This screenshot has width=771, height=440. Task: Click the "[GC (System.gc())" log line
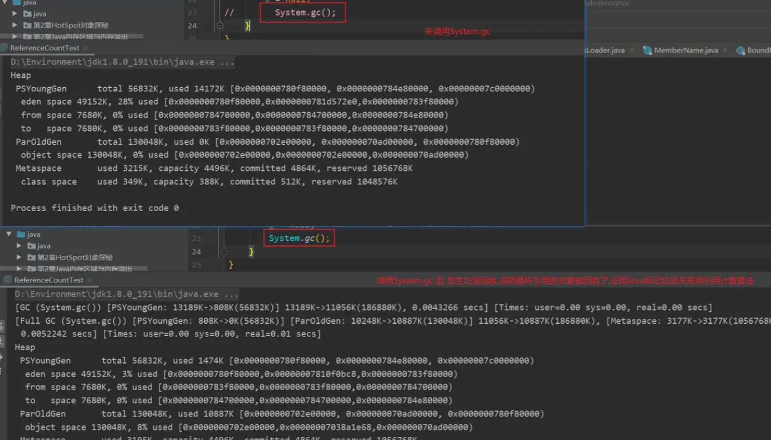pos(364,308)
